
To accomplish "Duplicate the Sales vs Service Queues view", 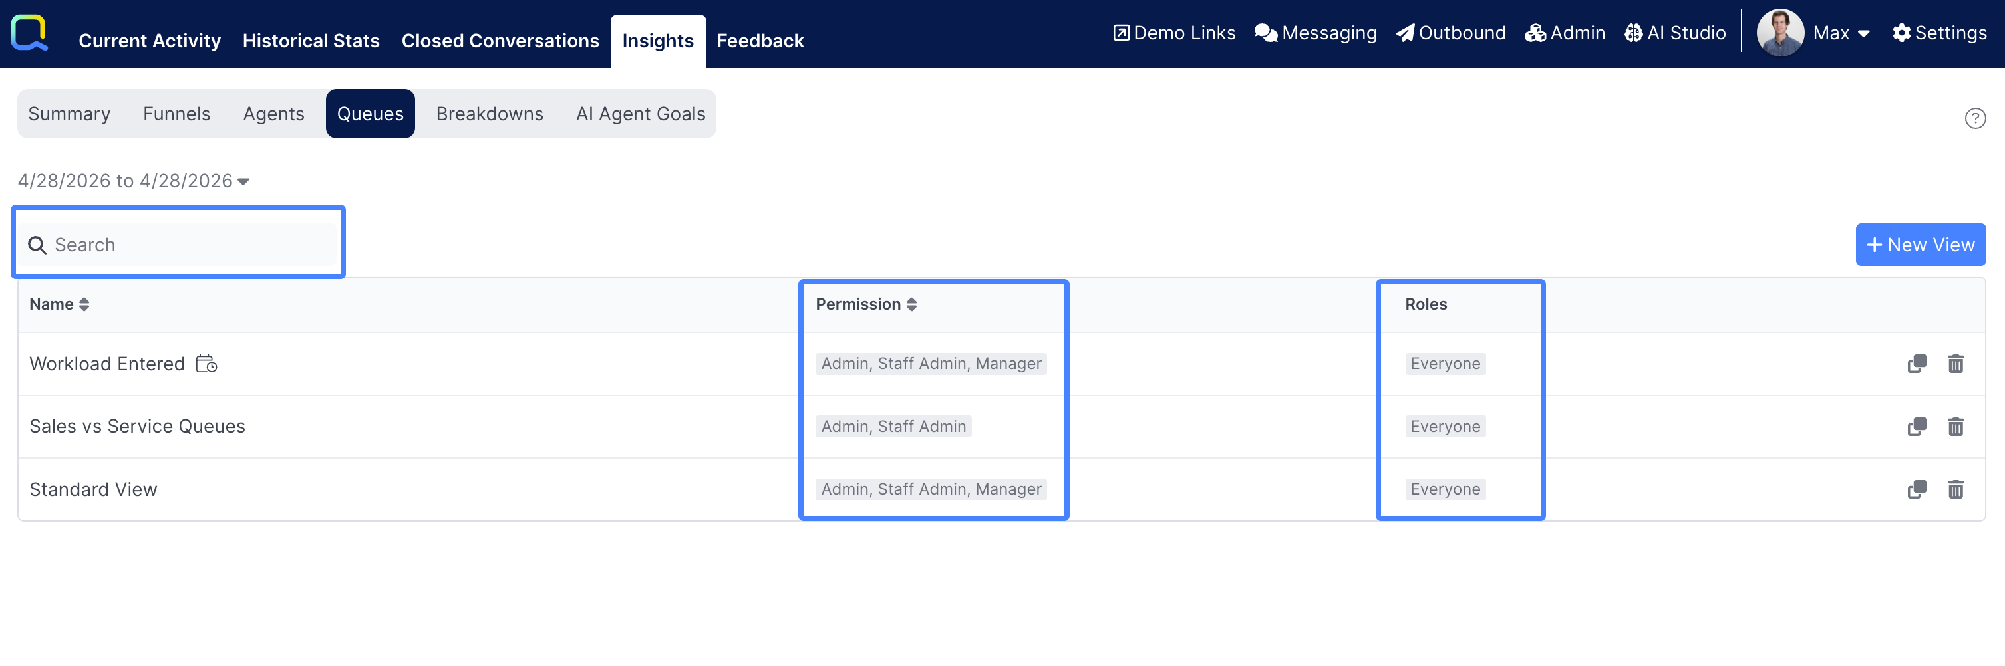I will pyautogui.click(x=1917, y=426).
